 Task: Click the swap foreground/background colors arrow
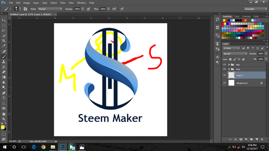click(x=5, y=123)
